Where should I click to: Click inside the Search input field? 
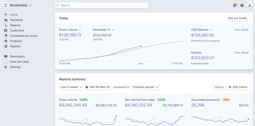pyautogui.click(x=102, y=5)
